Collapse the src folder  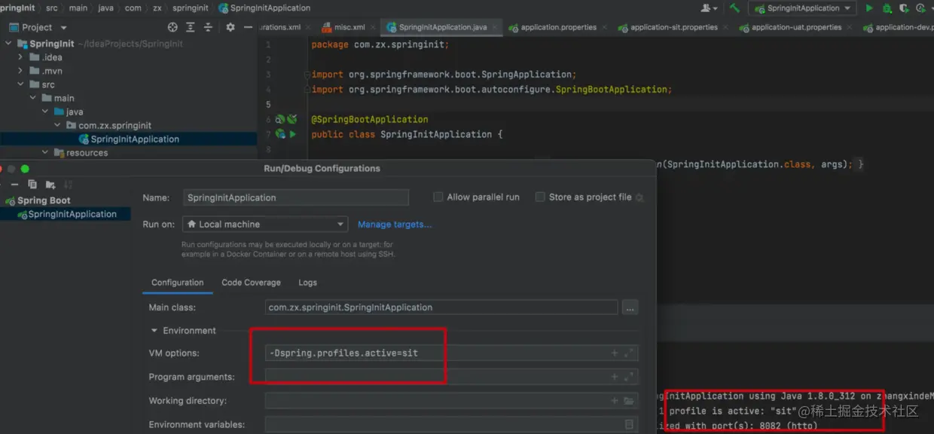tap(20, 84)
